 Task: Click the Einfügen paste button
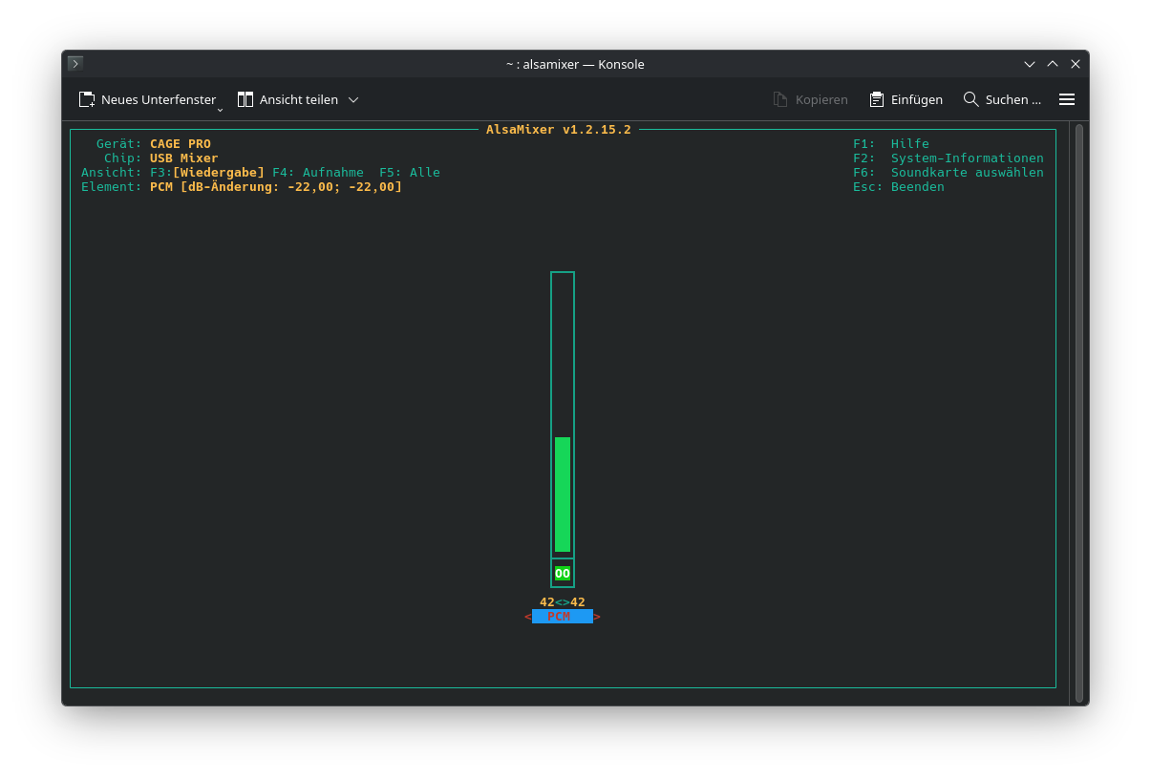906,98
